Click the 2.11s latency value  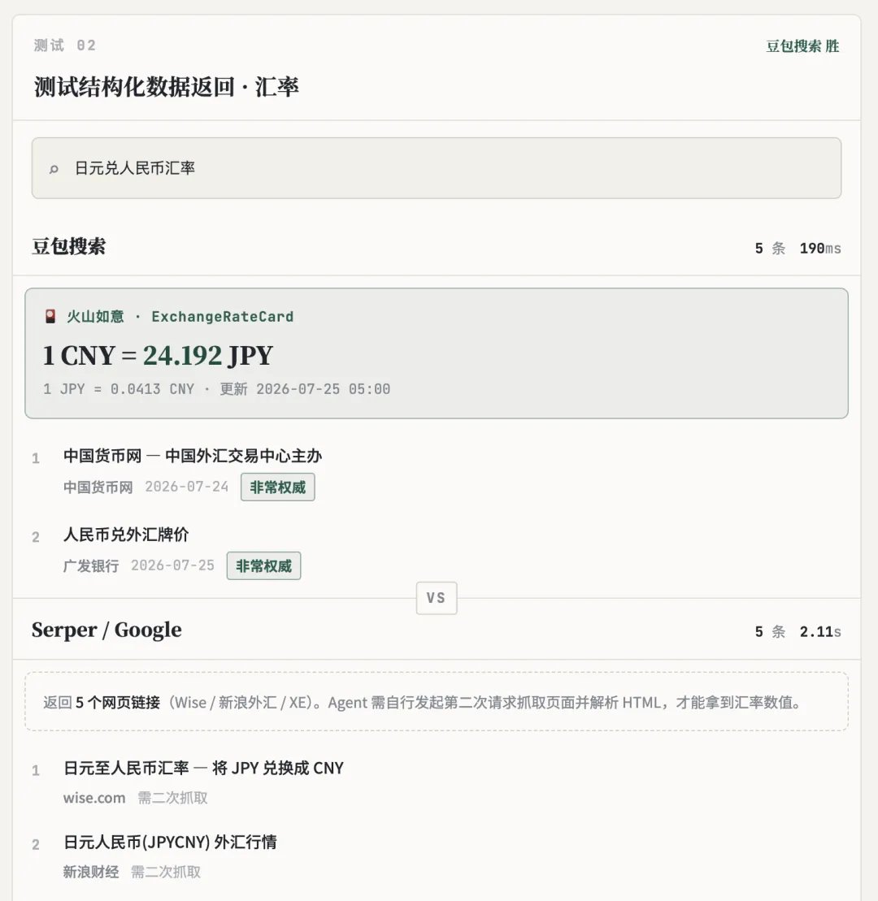[820, 631]
